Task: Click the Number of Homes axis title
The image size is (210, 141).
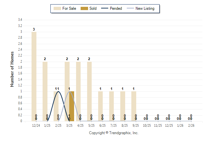Action: click(12, 69)
